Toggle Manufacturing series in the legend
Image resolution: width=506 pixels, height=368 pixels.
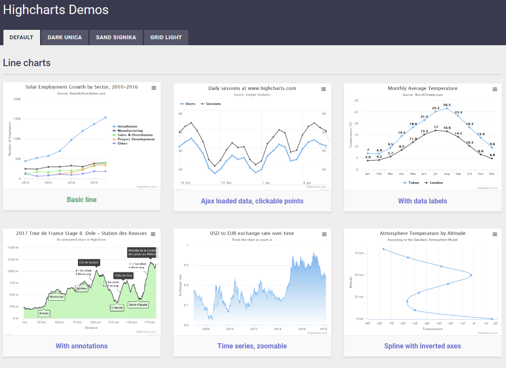[127, 130]
